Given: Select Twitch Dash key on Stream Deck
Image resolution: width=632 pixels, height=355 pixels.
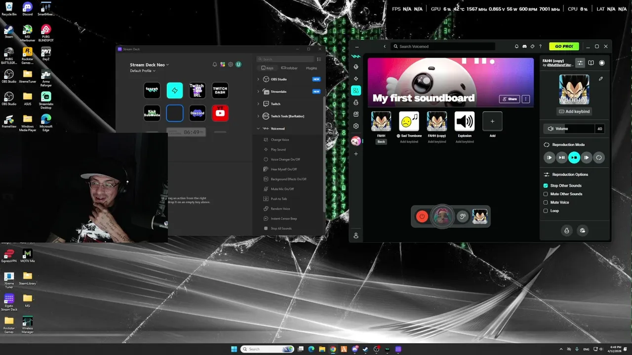Looking at the screenshot, I should tap(220, 90).
